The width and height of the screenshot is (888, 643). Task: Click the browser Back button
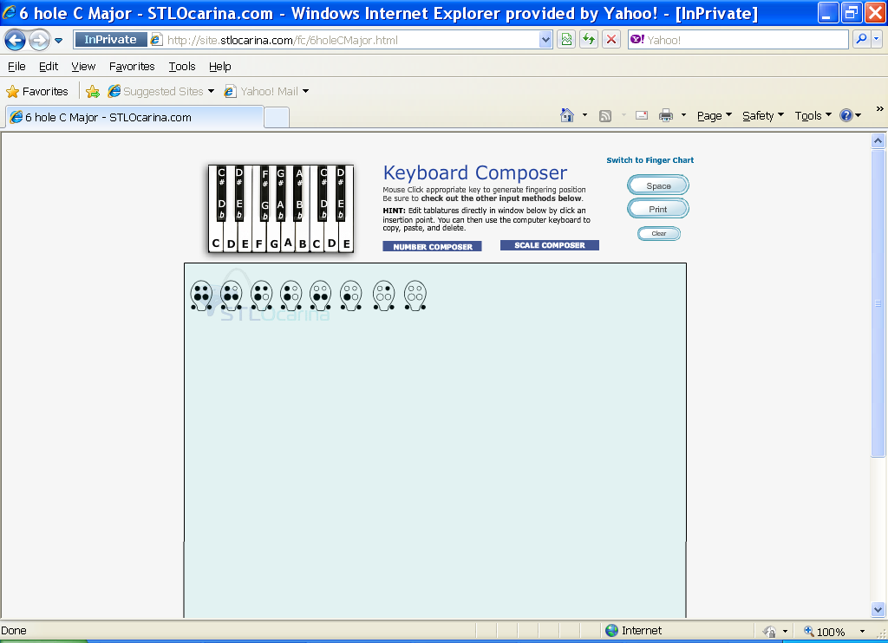point(15,40)
